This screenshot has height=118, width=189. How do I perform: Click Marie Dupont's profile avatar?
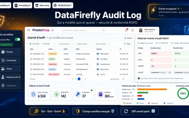click(141, 30)
